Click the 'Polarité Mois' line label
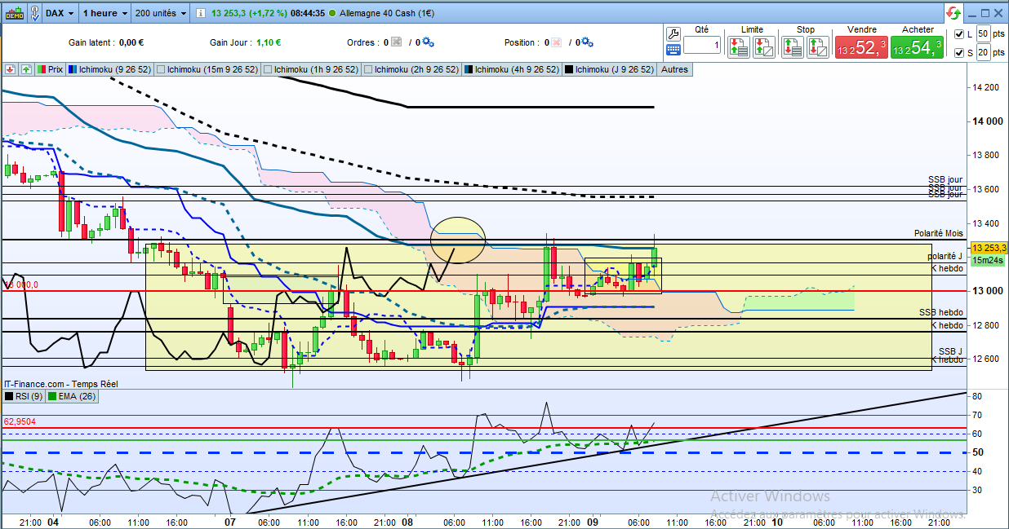1009x529 pixels. [939, 233]
